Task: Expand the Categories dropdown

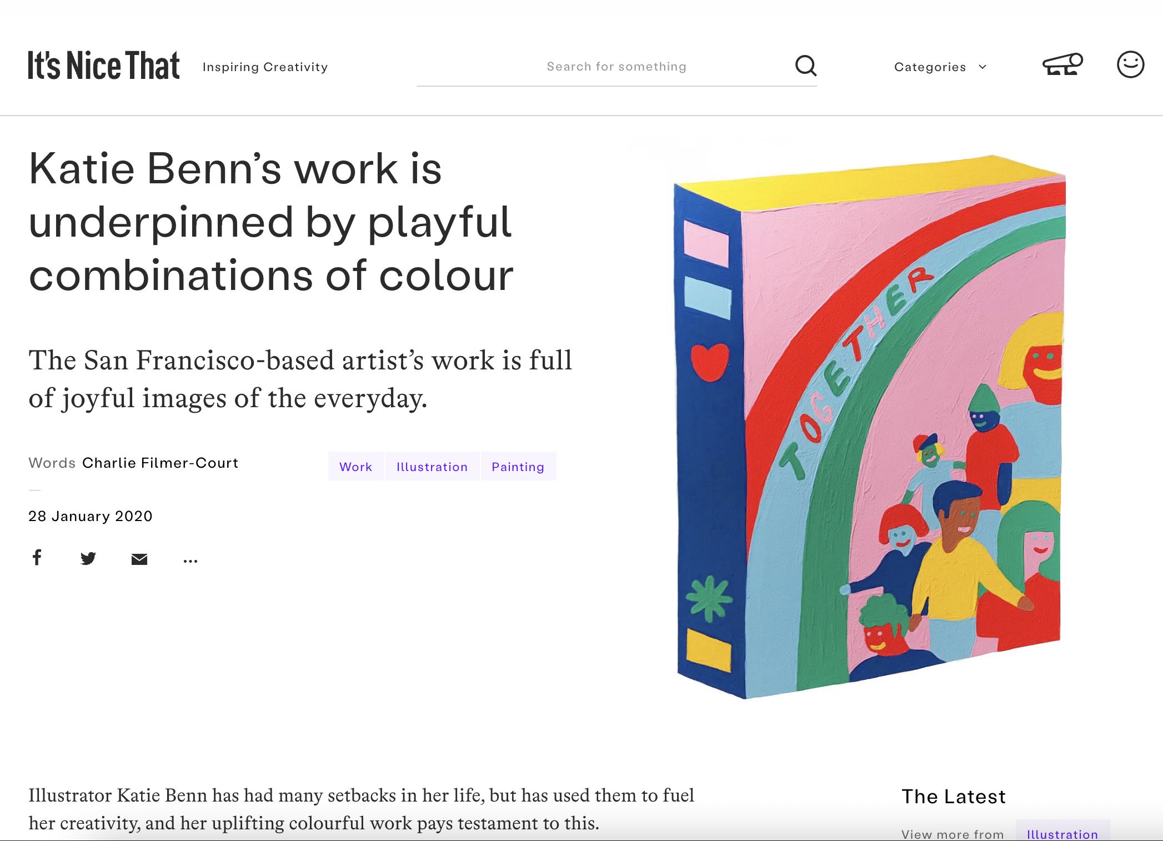Action: click(x=930, y=67)
